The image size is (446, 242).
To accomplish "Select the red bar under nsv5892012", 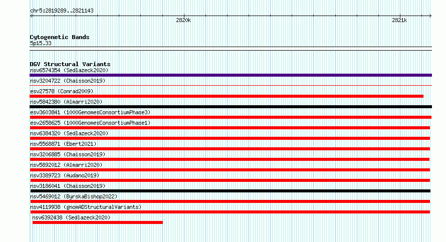I will [230, 170].
